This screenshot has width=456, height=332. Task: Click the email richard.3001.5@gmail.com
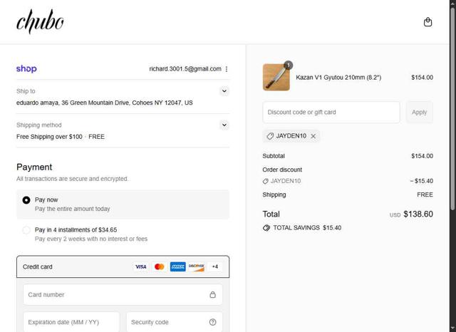185,69
